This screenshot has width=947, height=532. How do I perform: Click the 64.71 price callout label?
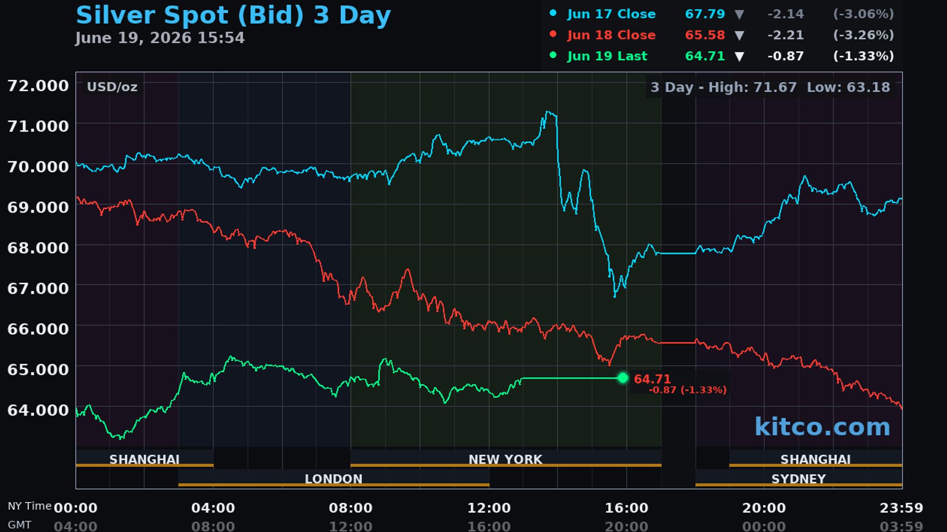tap(652, 379)
